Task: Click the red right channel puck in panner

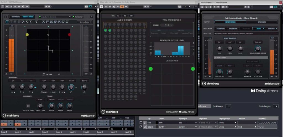Action: click(x=69, y=34)
